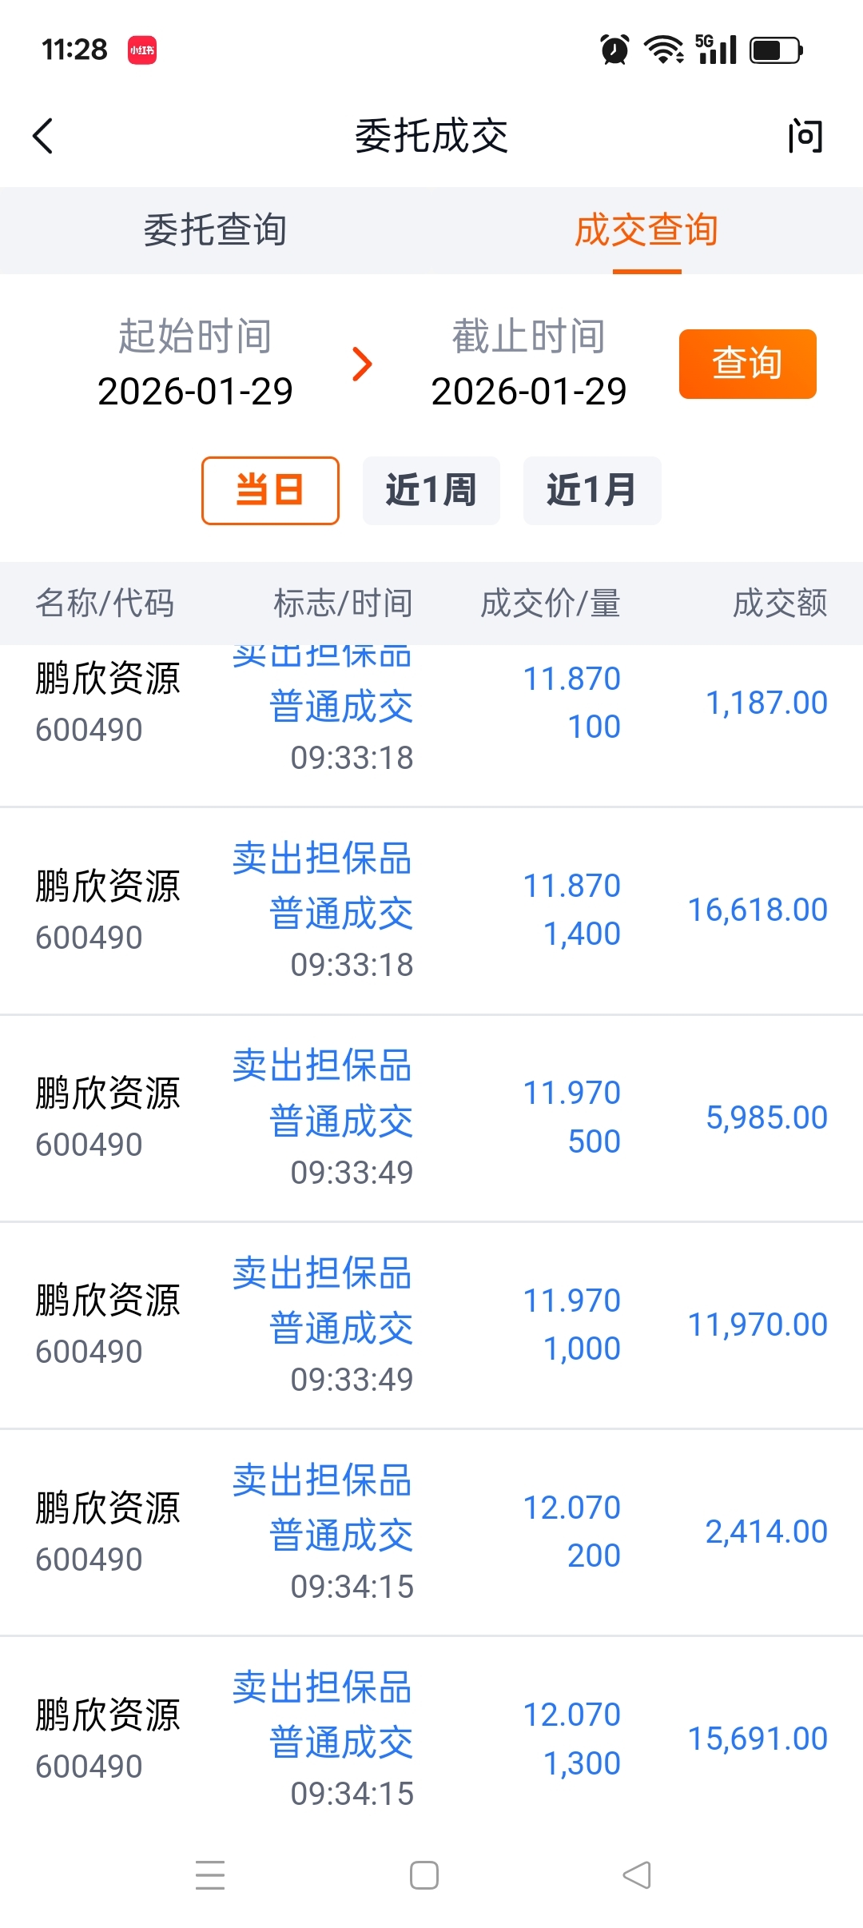
Task: Tap the orange 查询 button
Action: click(x=747, y=364)
